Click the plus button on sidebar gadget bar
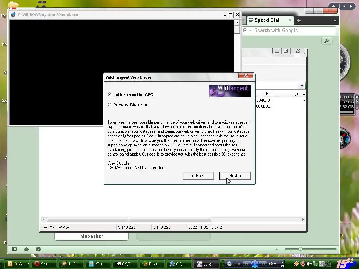359x269 pixels. tap(333, 6)
